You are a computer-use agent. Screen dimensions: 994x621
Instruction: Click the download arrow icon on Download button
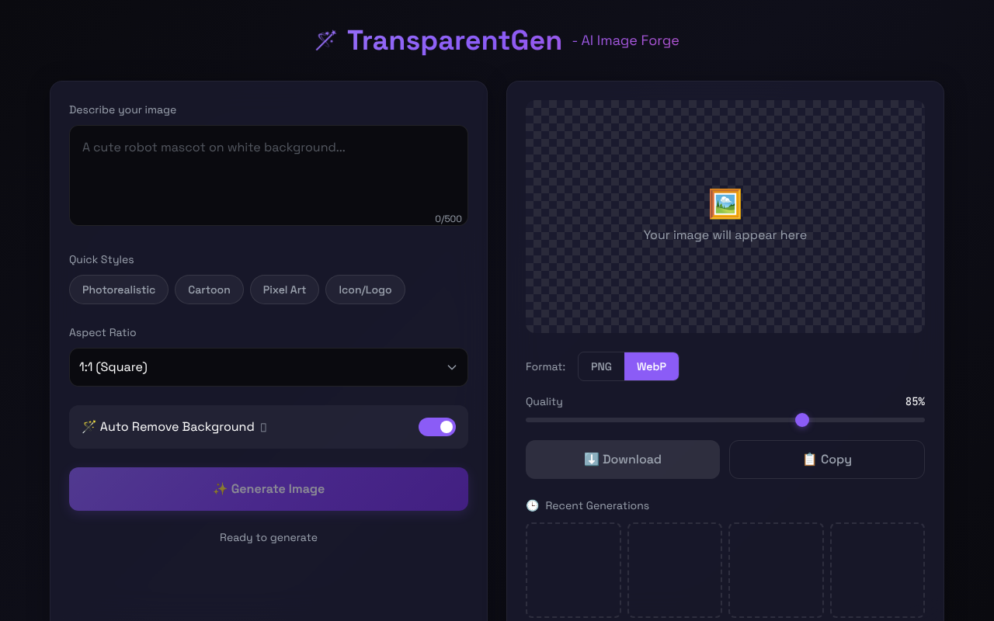pos(591,459)
